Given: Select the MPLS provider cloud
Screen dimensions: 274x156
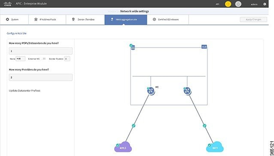Looking at the screenshot, I should click(123, 147).
